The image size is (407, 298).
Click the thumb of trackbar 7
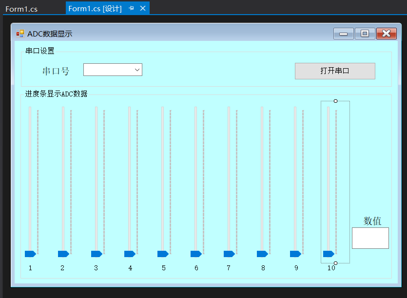tap(229, 254)
